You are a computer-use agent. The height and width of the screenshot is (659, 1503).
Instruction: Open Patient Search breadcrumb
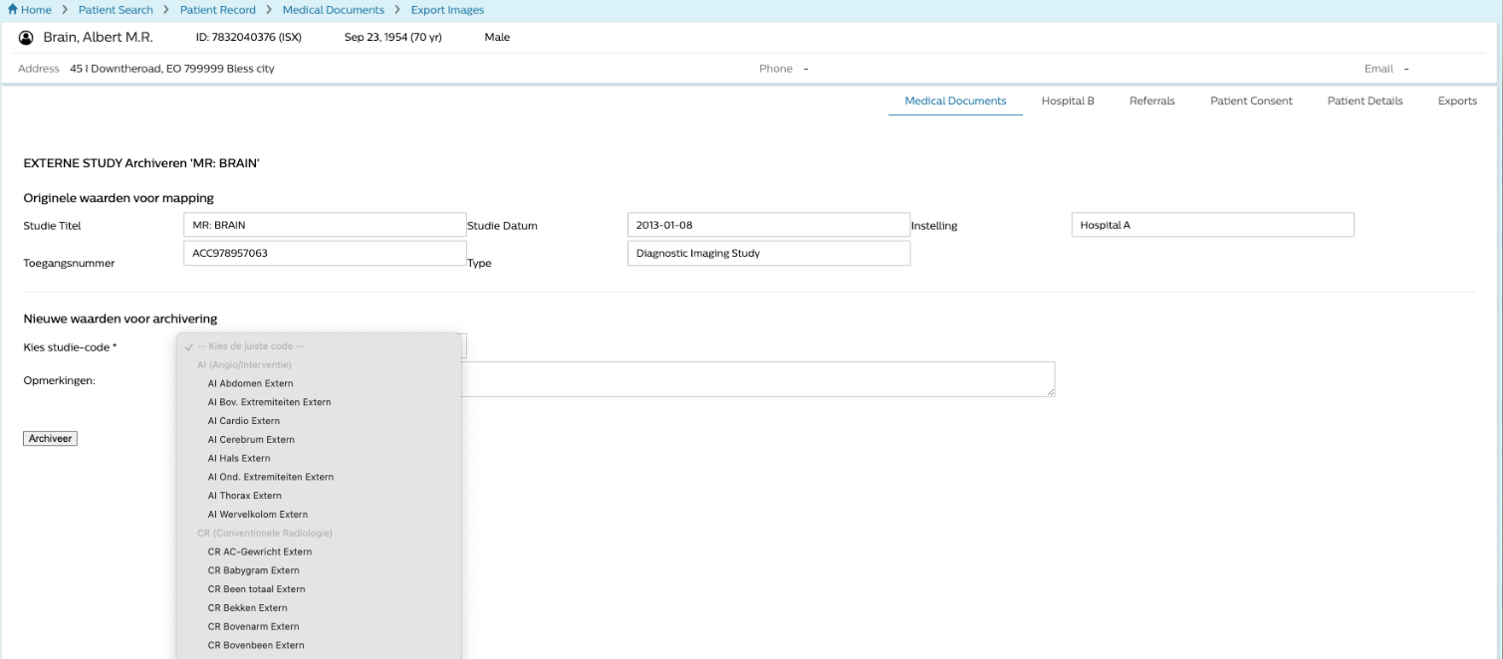[x=116, y=10]
